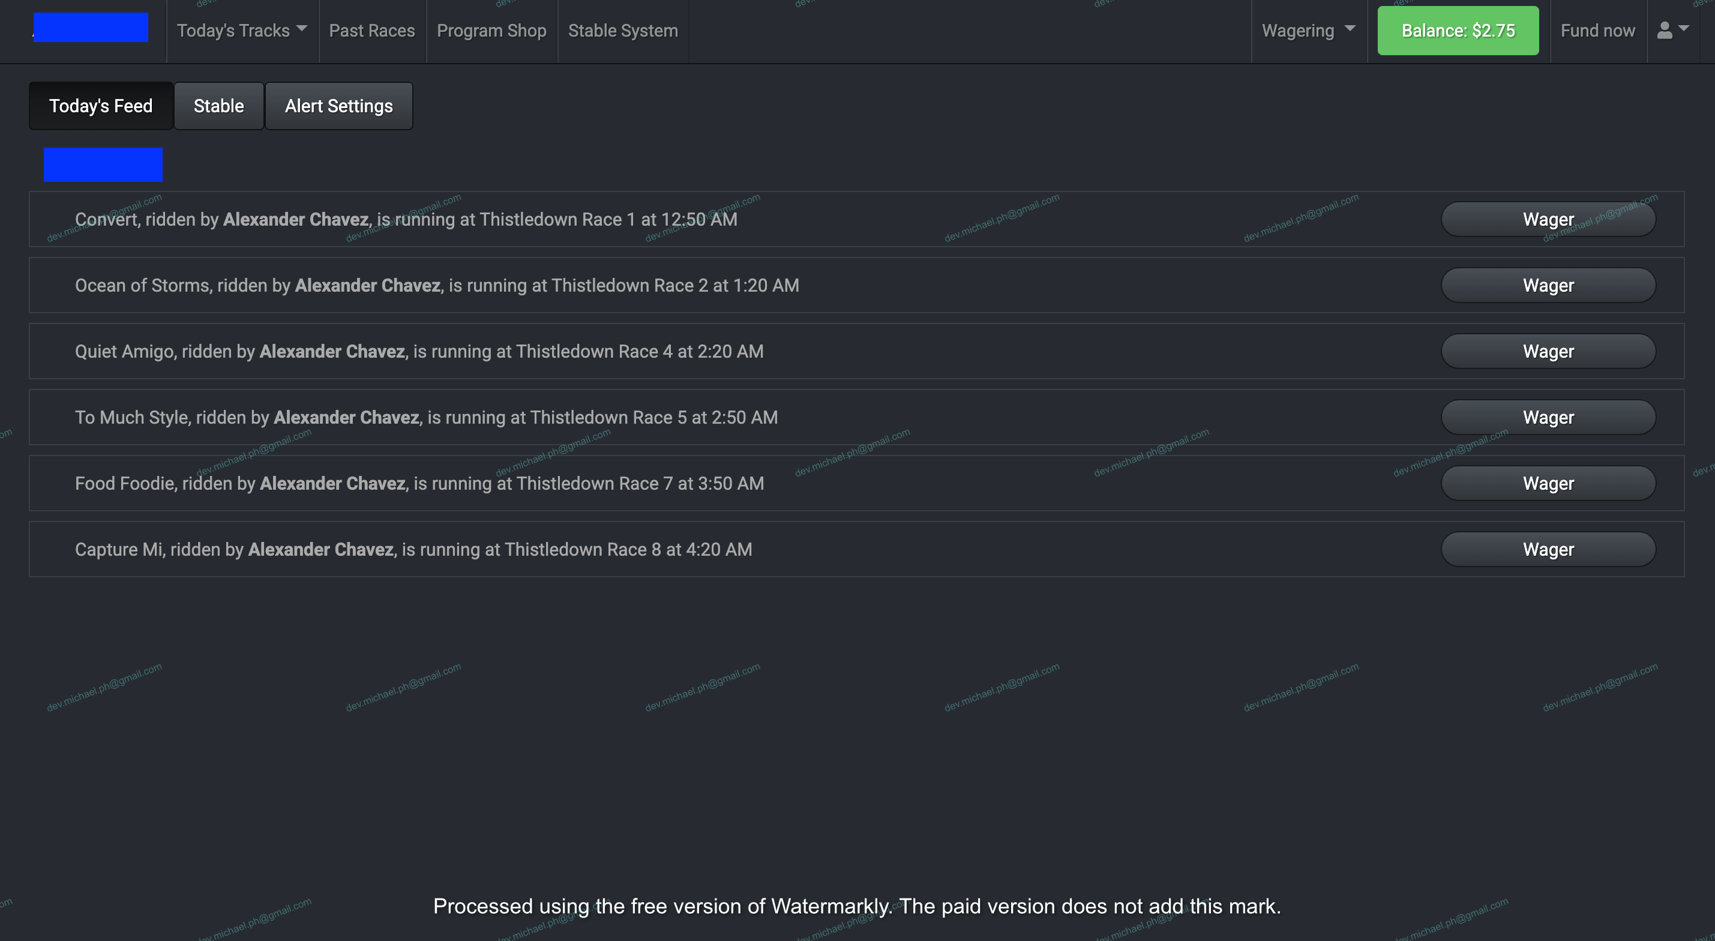Click the green Balance $2.75 button
Image resolution: width=1715 pixels, height=941 pixels.
click(x=1458, y=31)
